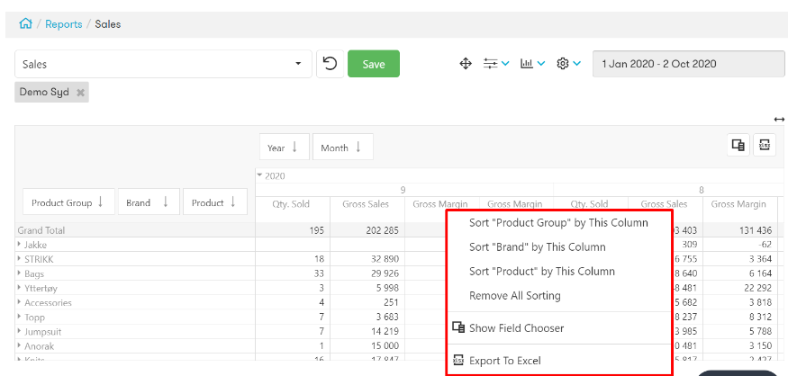The image size is (788, 376).
Task: Click the Brand field button
Action: 149,202
